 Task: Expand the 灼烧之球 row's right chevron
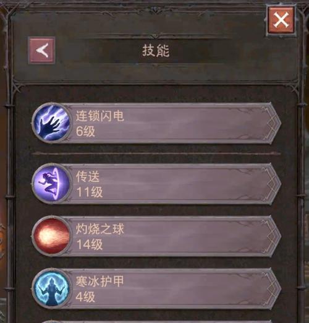pos(273,236)
